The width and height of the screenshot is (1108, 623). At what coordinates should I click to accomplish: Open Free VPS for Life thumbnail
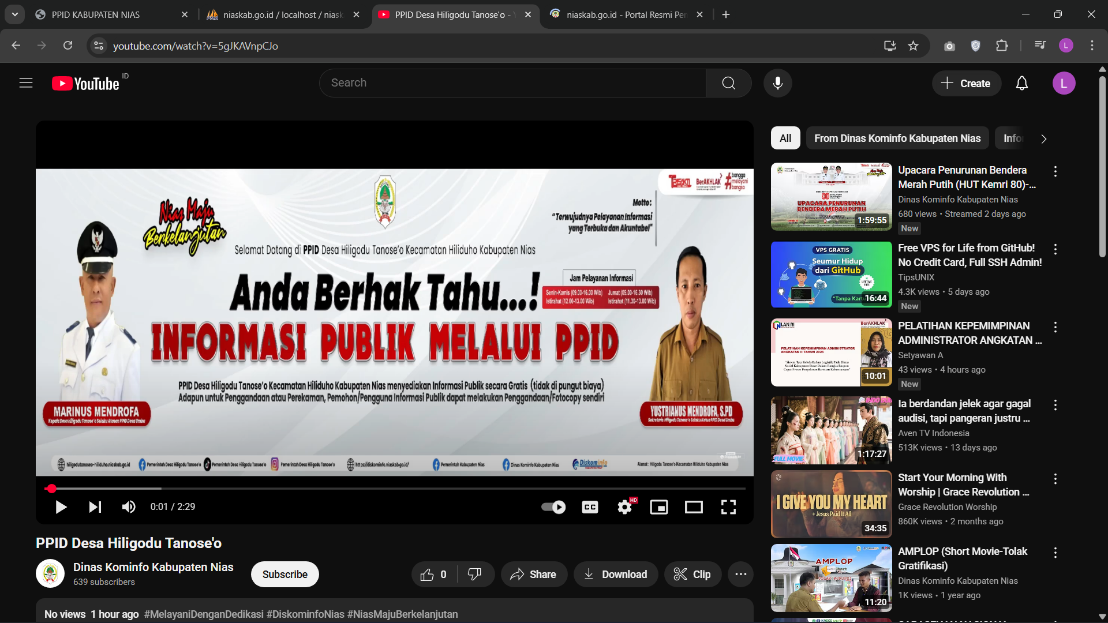(x=831, y=275)
